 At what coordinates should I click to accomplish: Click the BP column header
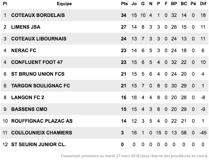[x=174, y=3]
